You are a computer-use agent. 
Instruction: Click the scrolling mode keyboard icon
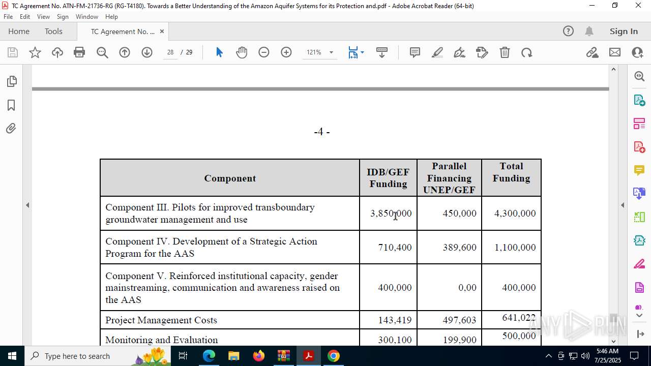pyautogui.click(x=382, y=52)
